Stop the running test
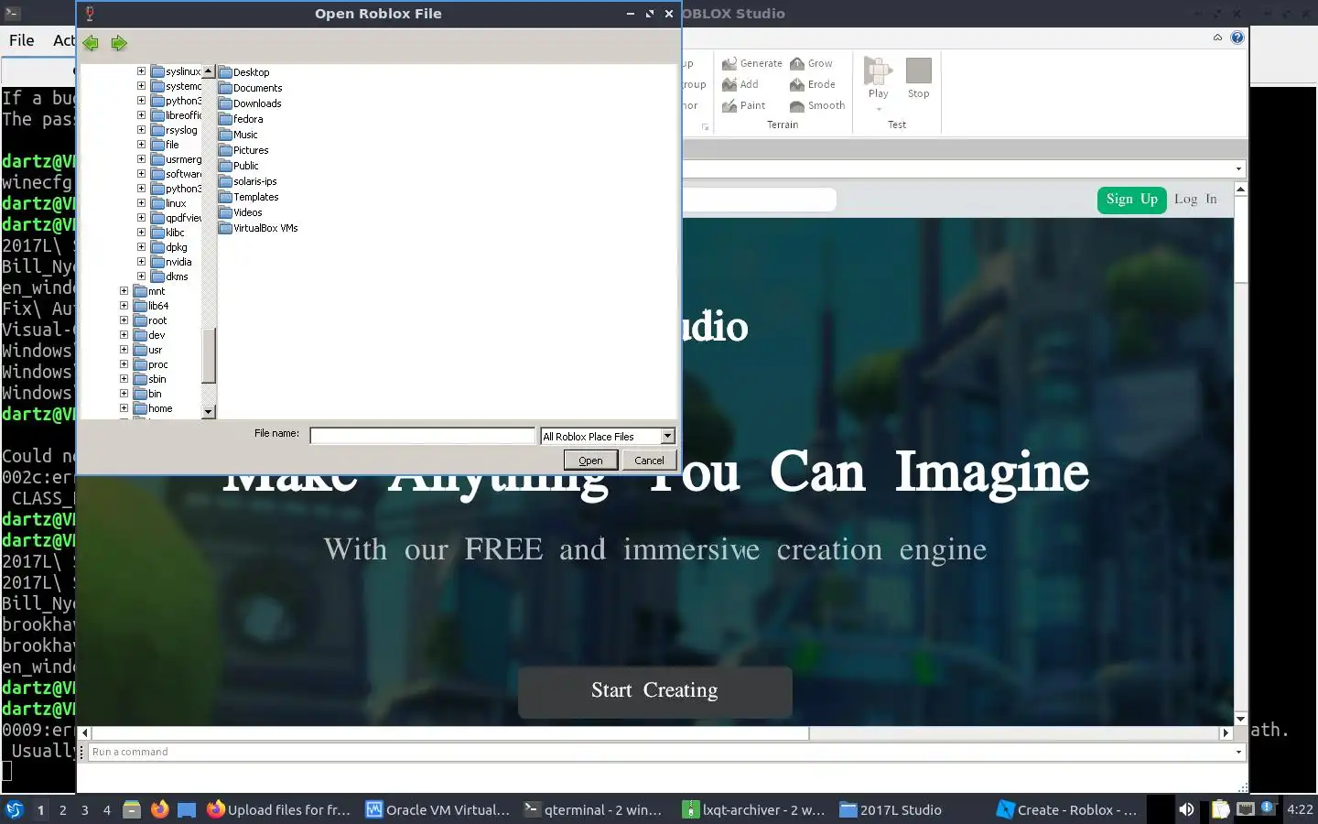The image size is (1318, 824). pyautogui.click(x=918, y=78)
